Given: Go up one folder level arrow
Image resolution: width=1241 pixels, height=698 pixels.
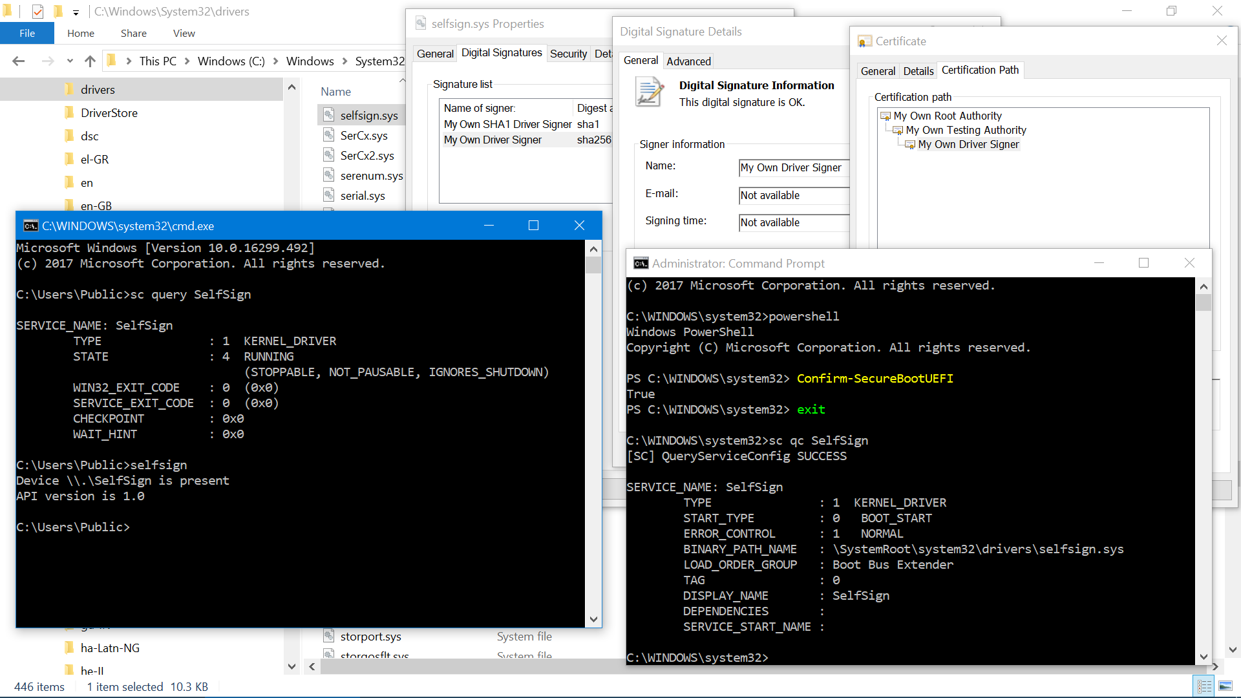Looking at the screenshot, I should click(x=90, y=61).
